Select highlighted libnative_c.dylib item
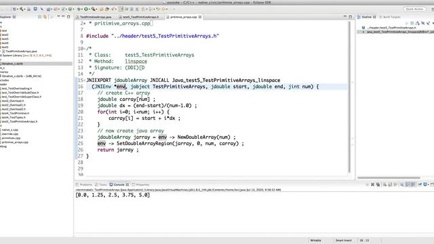 [x=36, y=64]
